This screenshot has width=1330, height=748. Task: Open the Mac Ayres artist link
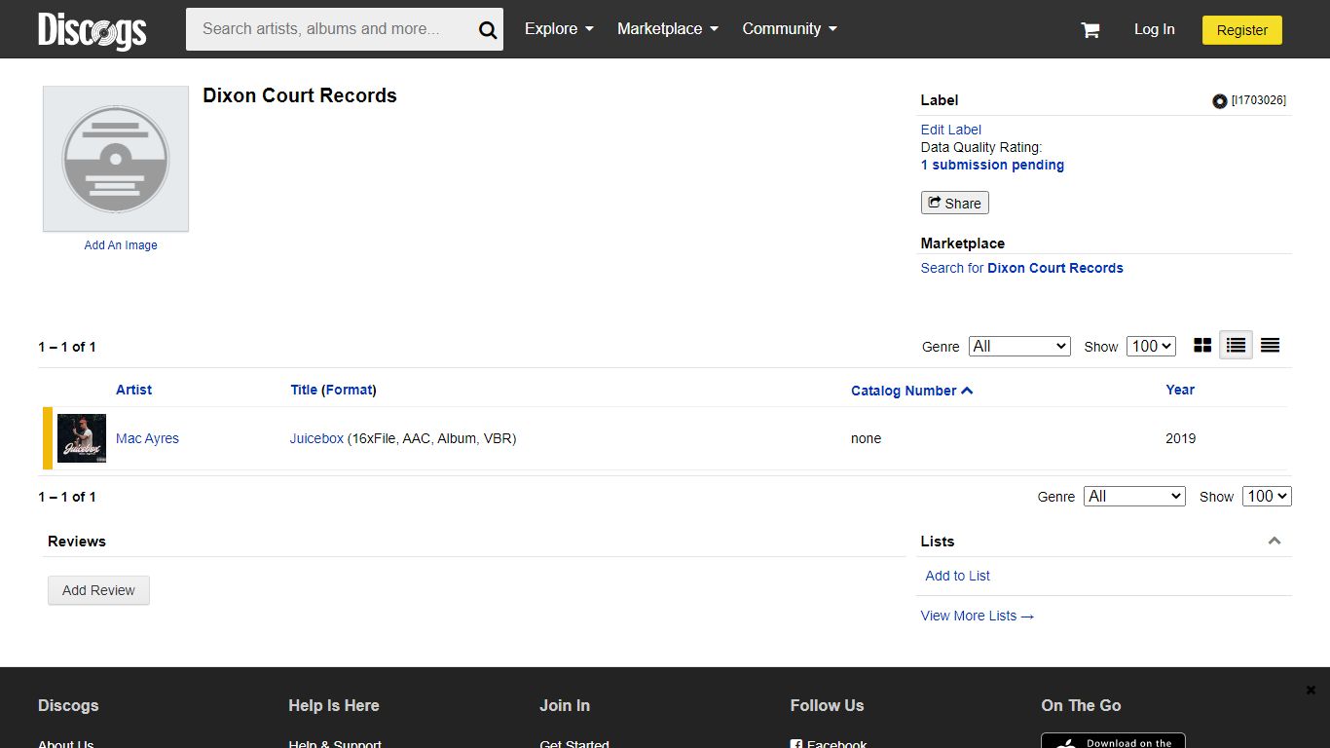click(x=147, y=438)
